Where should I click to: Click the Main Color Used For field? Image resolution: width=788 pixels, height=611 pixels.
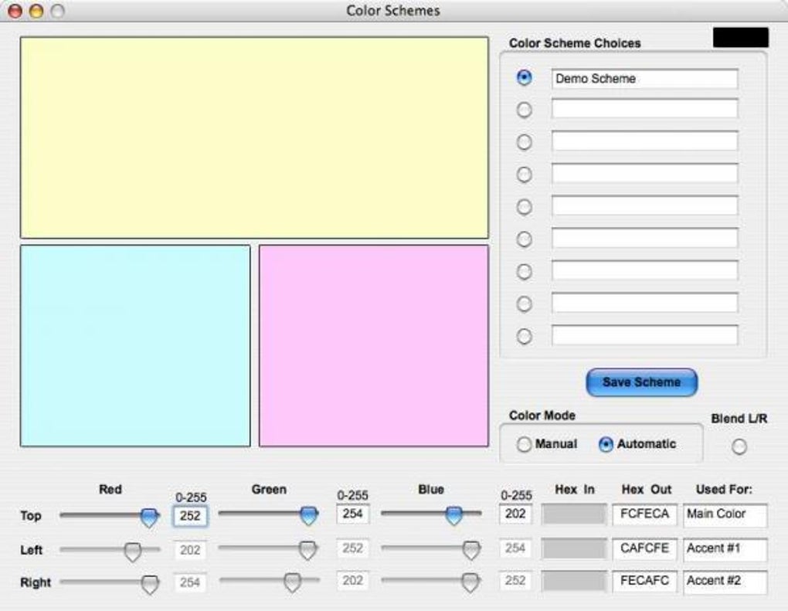(725, 514)
